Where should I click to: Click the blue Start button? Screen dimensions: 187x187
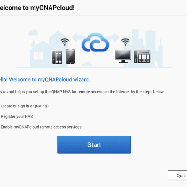pos(94,145)
